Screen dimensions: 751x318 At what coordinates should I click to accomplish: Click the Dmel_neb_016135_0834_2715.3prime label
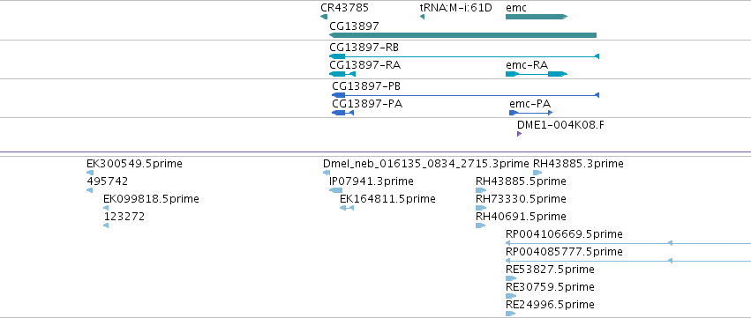click(x=426, y=164)
